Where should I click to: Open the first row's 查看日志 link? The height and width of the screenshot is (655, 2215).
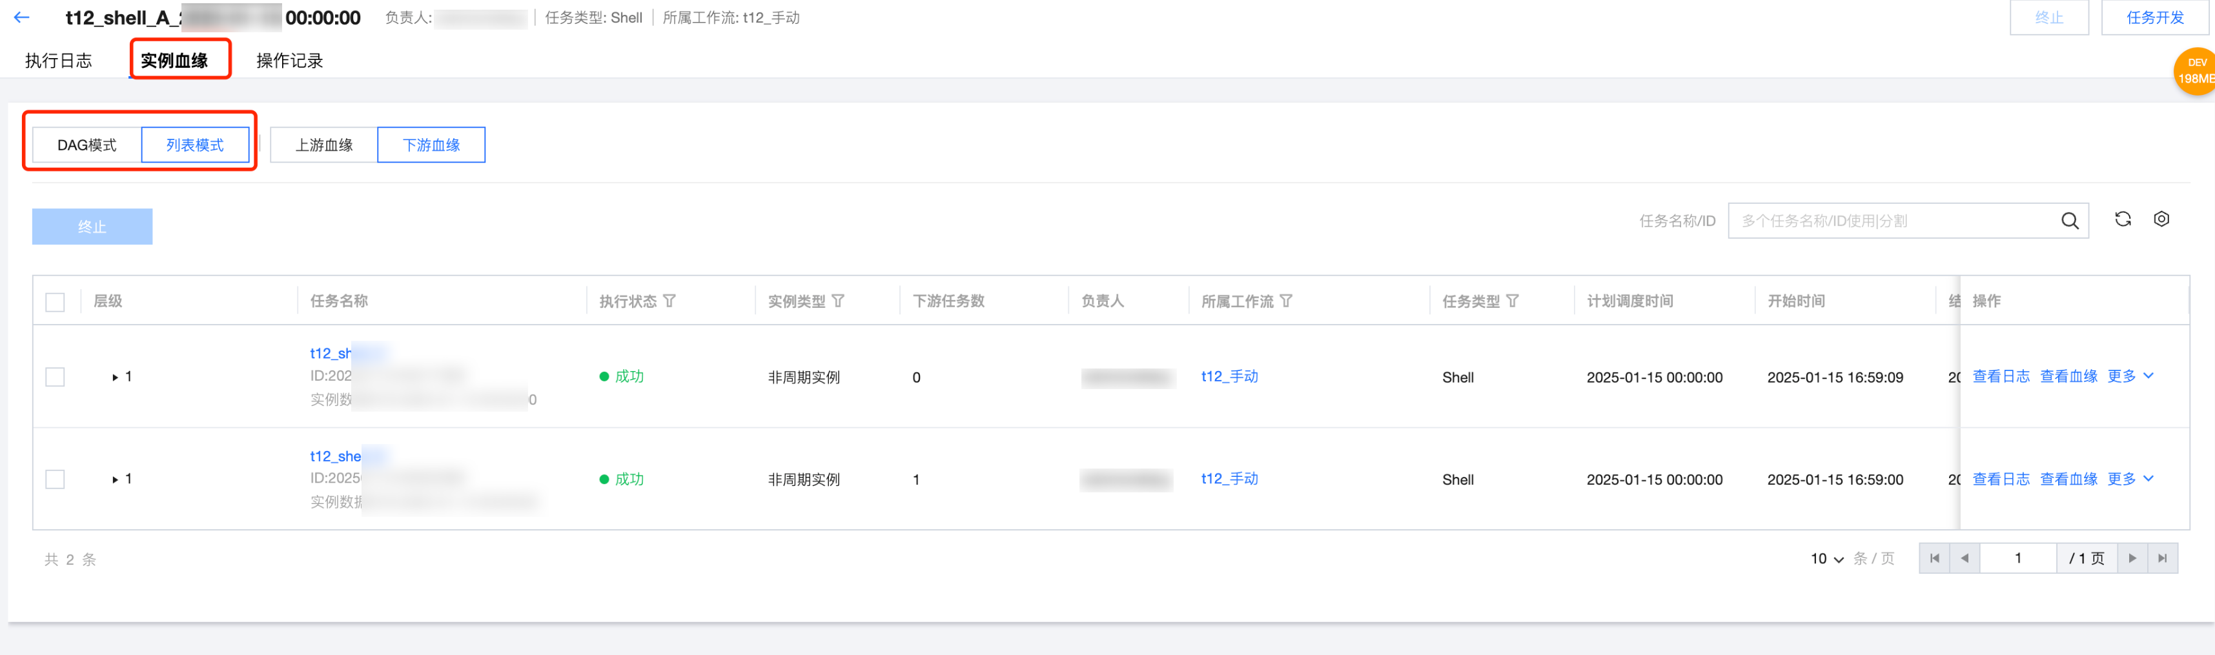(2000, 376)
